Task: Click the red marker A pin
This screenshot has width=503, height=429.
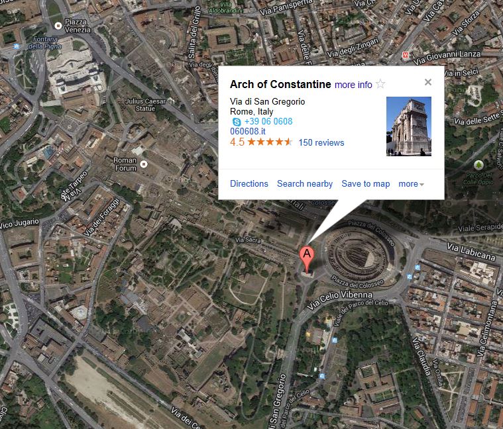Action: click(307, 260)
